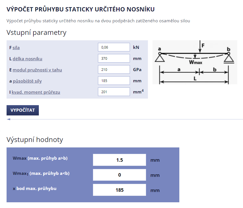Click the kN unit label beside force input

(x=136, y=47)
